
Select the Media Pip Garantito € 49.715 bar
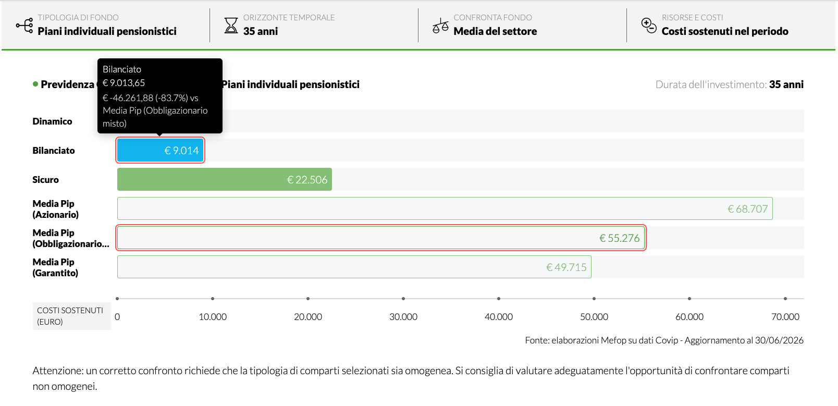(354, 267)
